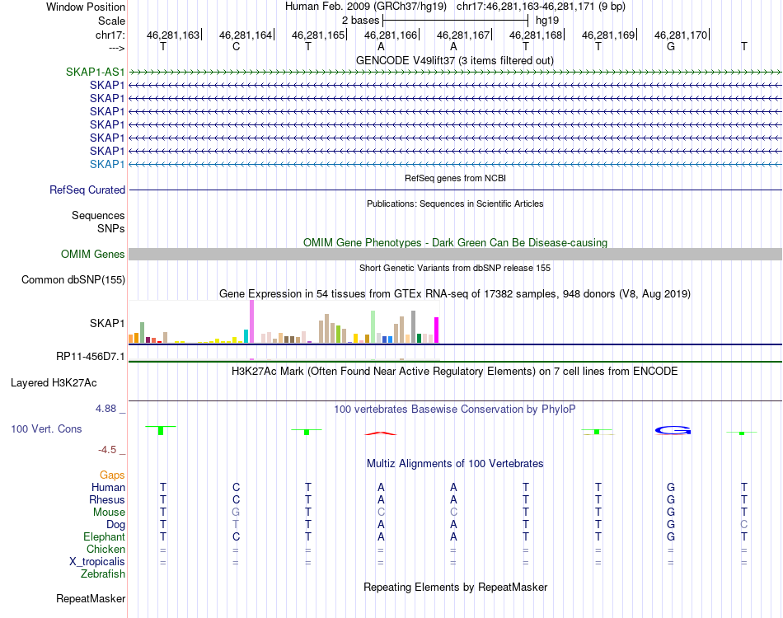Viewport: 783px width, 618px height.
Task: Click the RefSeq Curated track label
Action: [x=87, y=190]
